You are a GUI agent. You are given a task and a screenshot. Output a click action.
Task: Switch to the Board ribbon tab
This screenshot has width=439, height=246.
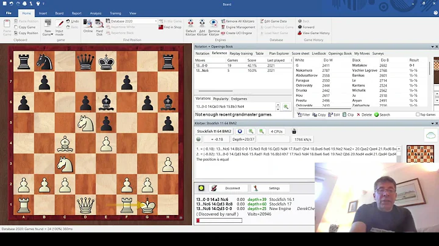pyautogui.click(x=59, y=13)
